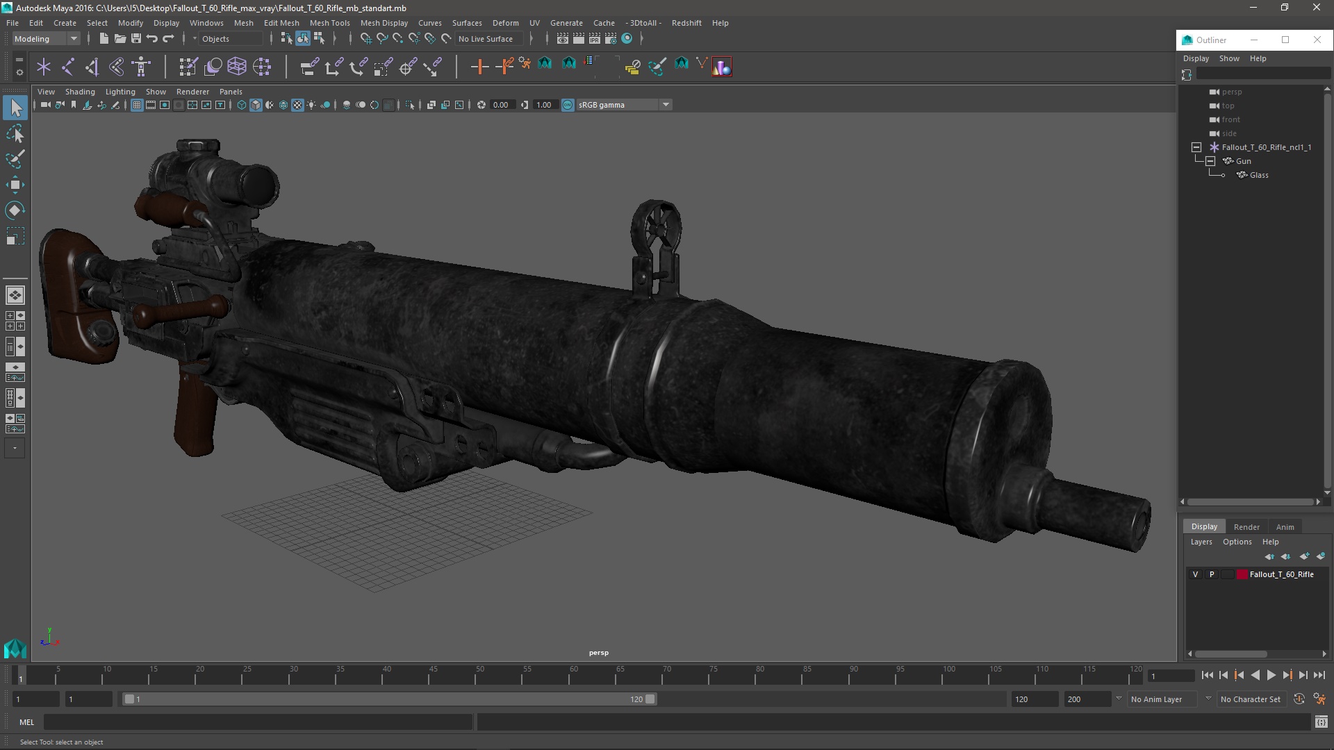Click the Save Scene floppy icon

[x=136, y=39]
